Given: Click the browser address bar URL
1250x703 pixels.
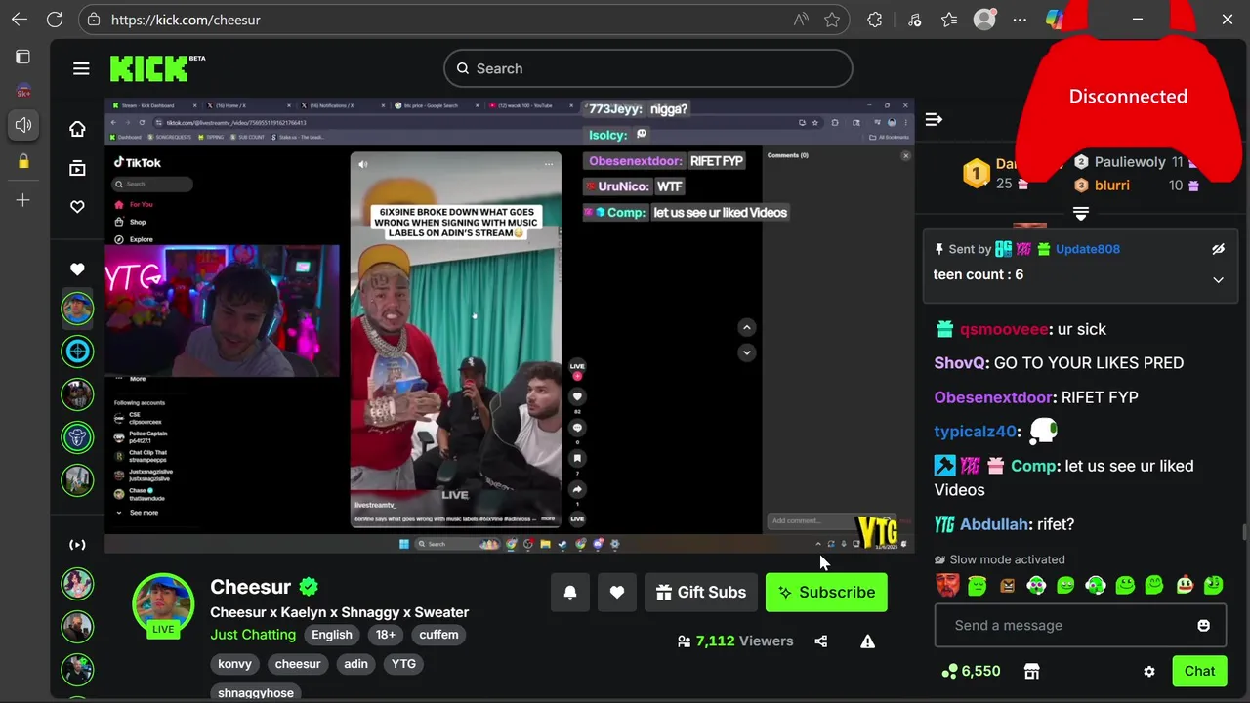Looking at the screenshot, I should tap(186, 20).
